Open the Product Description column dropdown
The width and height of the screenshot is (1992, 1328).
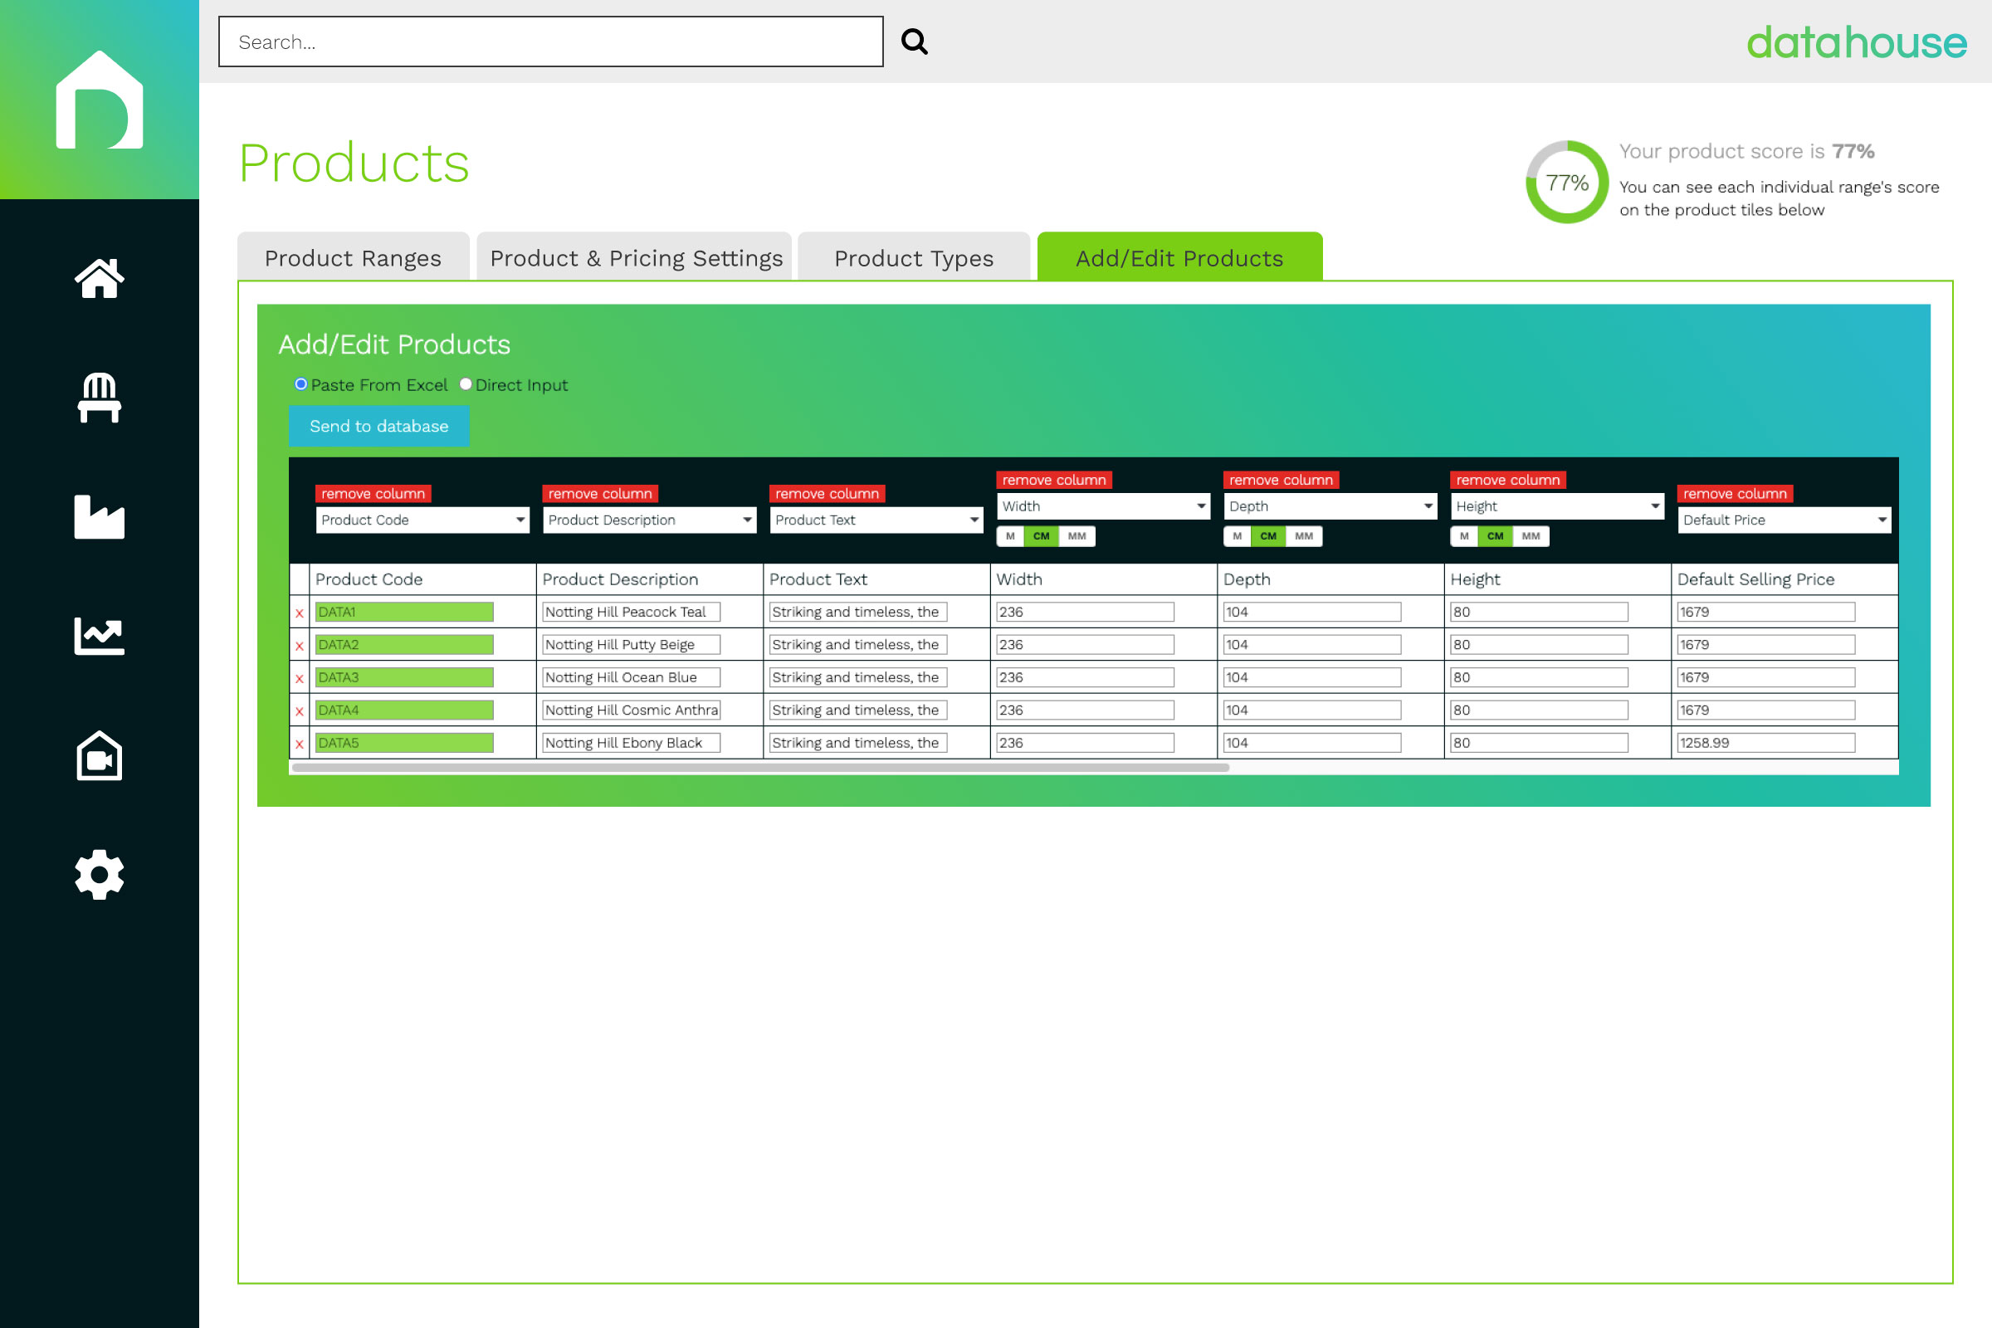coord(650,520)
